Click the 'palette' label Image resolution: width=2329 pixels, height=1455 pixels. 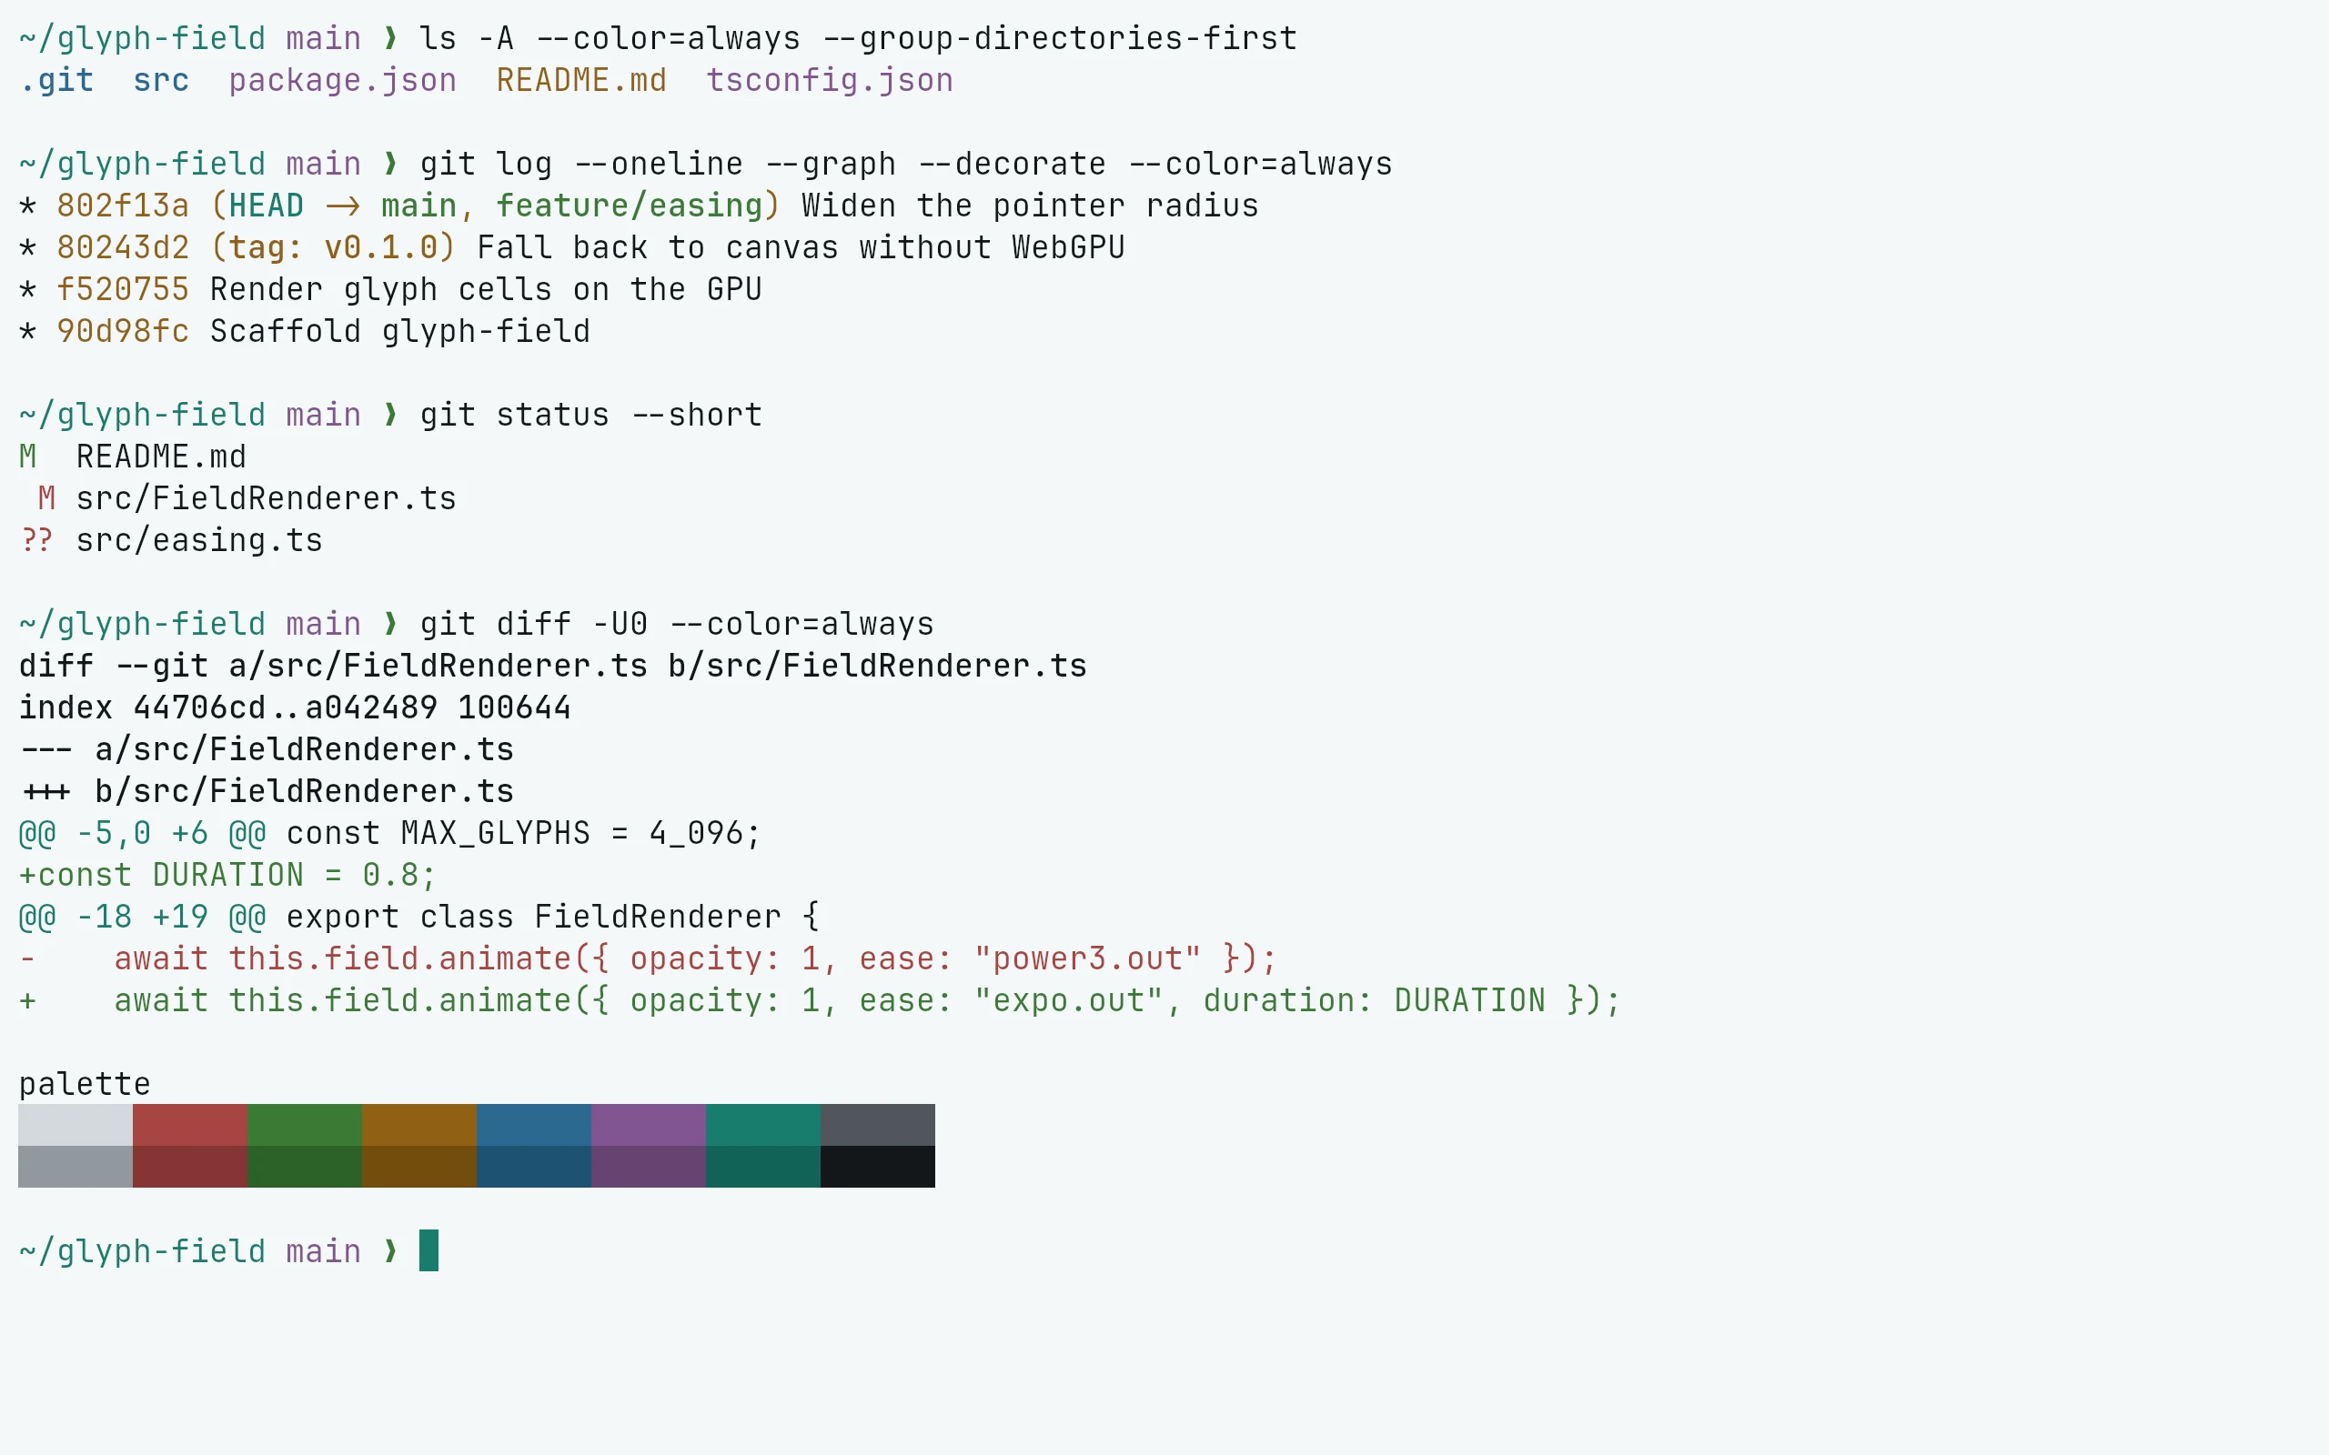coord(85,1085)
